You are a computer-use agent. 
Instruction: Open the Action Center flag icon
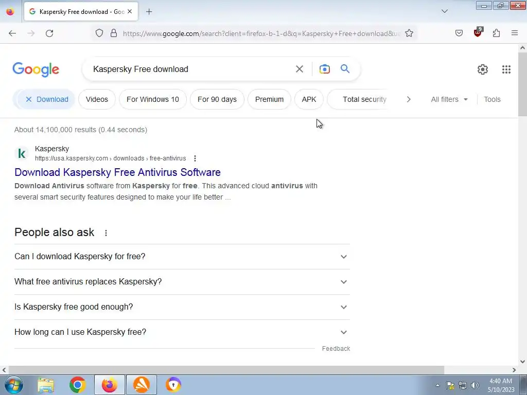pyautogui.click(x=450, y=385)
